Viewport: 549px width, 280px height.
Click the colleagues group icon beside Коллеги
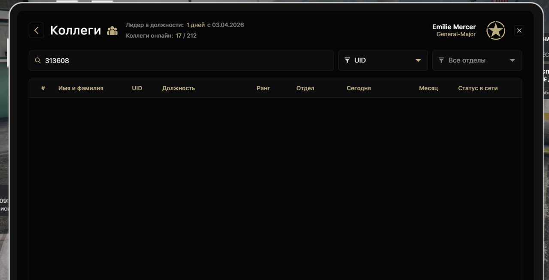pos(112,31)
